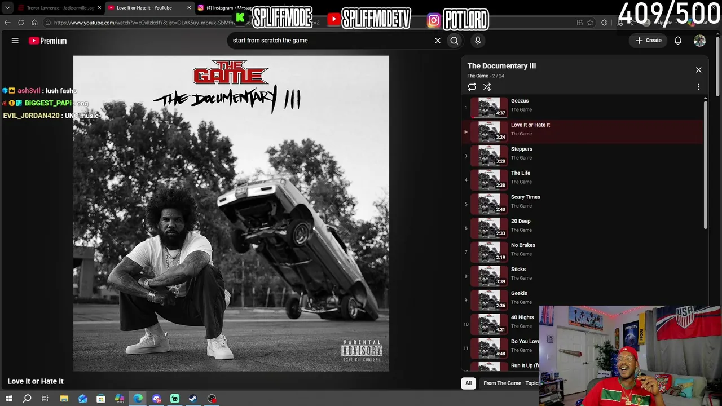Choose No Brakes in the playlist

(583, 251)
